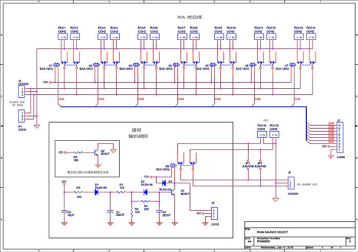
Task: Select the K8 relay coil symbol
Action: pos(173,165)
